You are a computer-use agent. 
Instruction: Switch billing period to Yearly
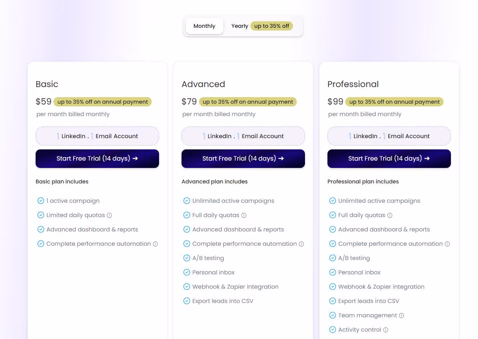coord(240,26)
